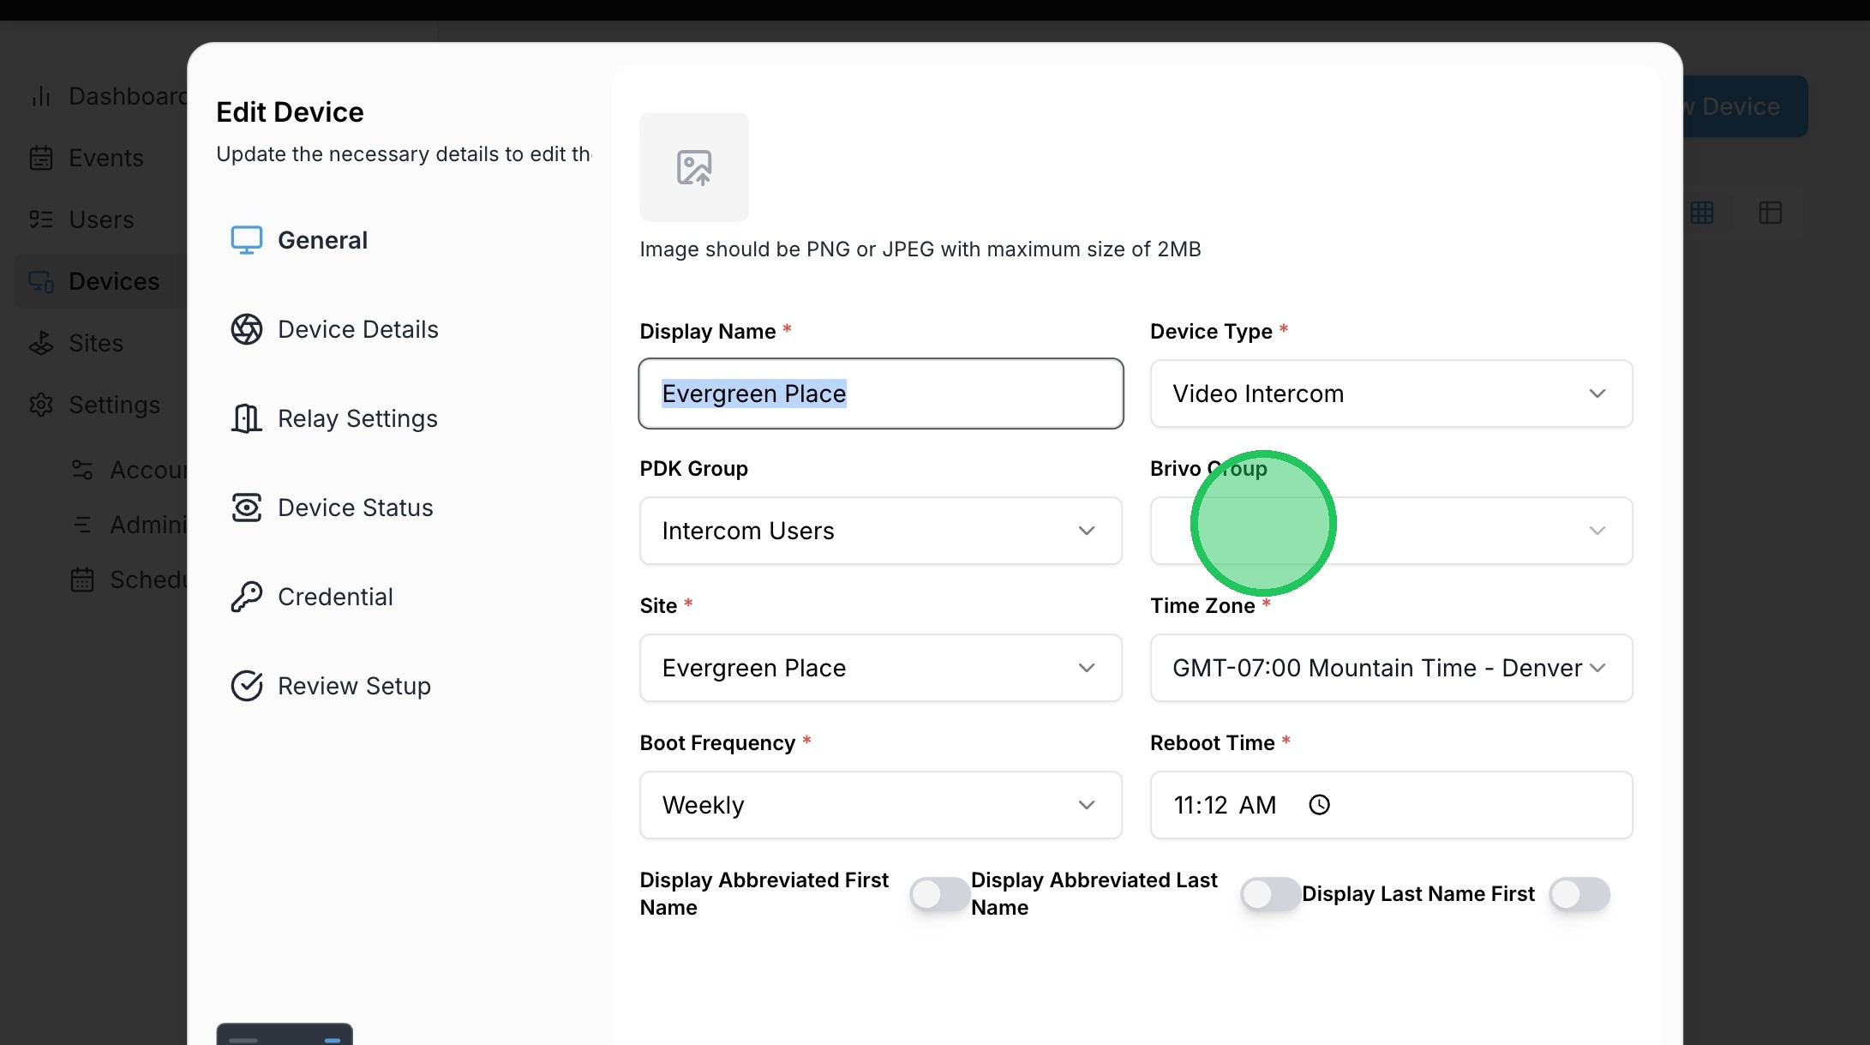
Task: Open the Boot Frequency dropdown
Action: pyautogui.click(x=879, y=805)
